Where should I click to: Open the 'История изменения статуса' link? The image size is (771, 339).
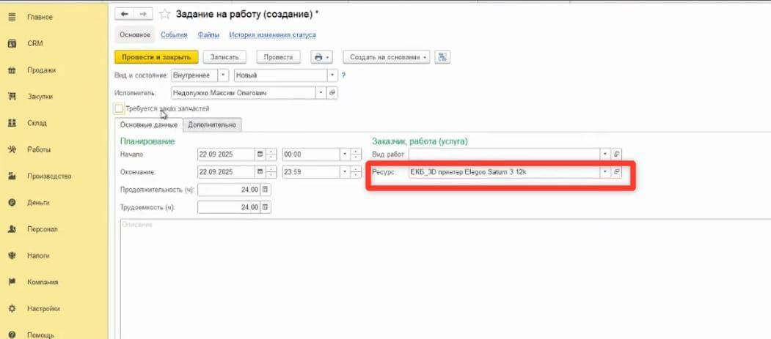272,34
